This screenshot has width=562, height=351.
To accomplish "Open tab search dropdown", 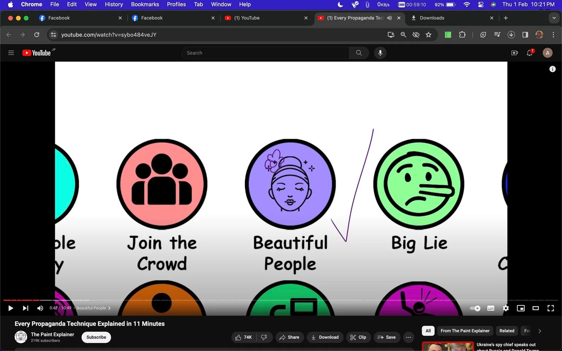I will (x=554, y=18).
